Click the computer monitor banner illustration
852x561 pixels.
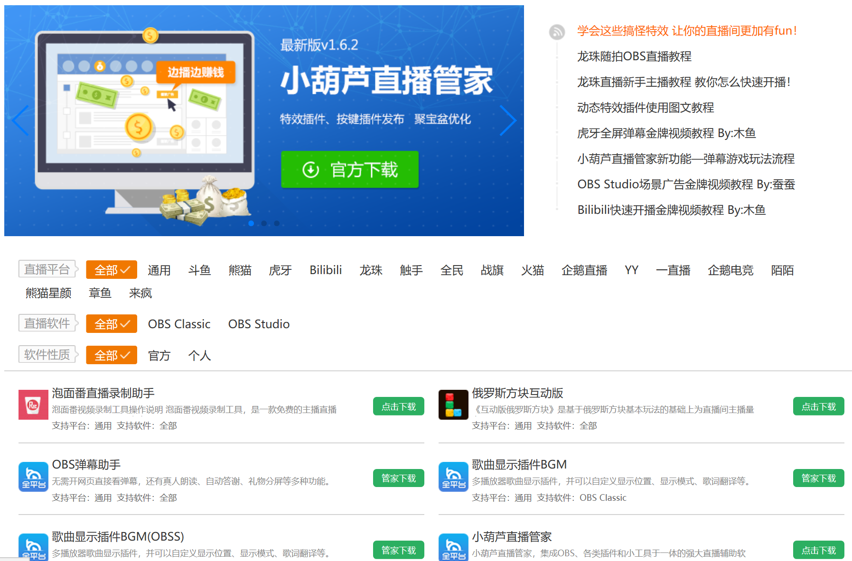(x=145, y=126)
